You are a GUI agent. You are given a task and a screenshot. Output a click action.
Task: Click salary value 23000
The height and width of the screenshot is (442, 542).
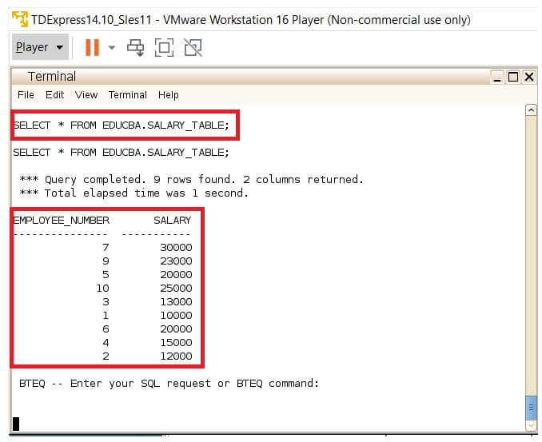click(176, 261)
